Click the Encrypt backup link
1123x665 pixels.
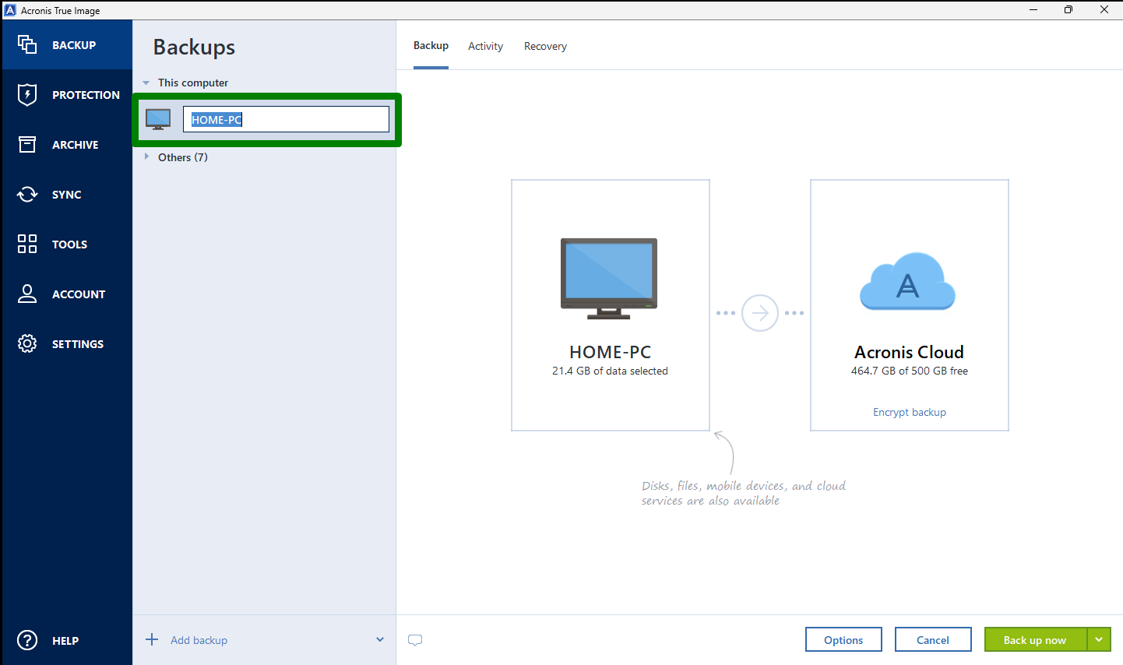pos(909,412)
